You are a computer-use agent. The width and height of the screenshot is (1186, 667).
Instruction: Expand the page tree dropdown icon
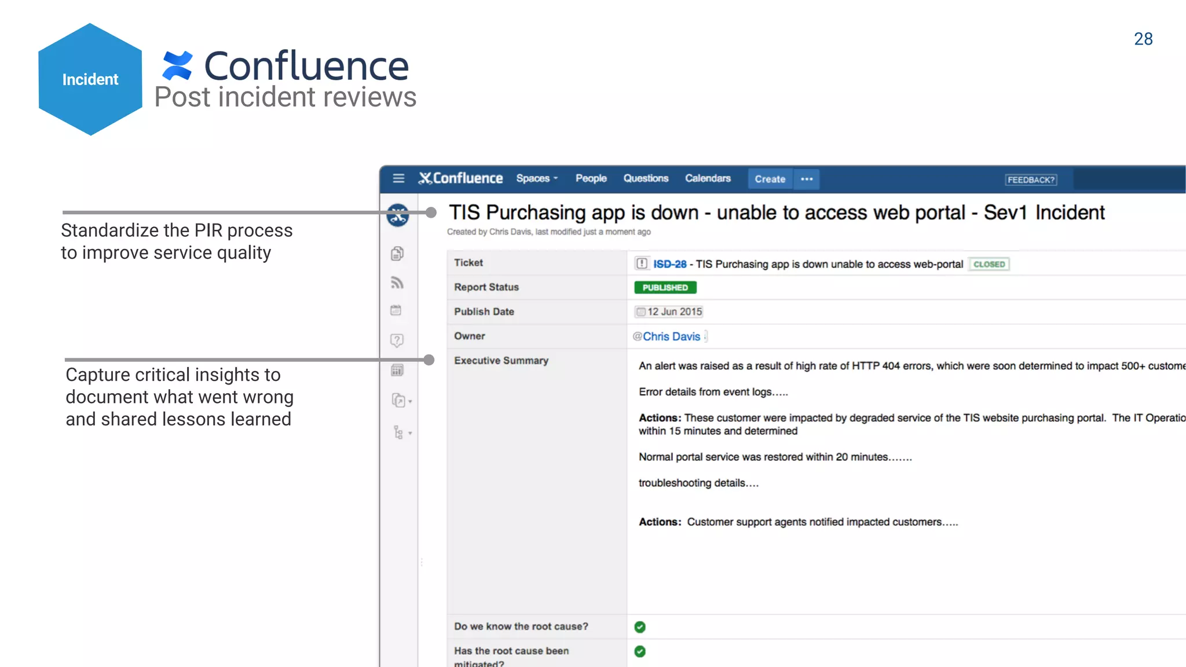click(x=402, y=433)
